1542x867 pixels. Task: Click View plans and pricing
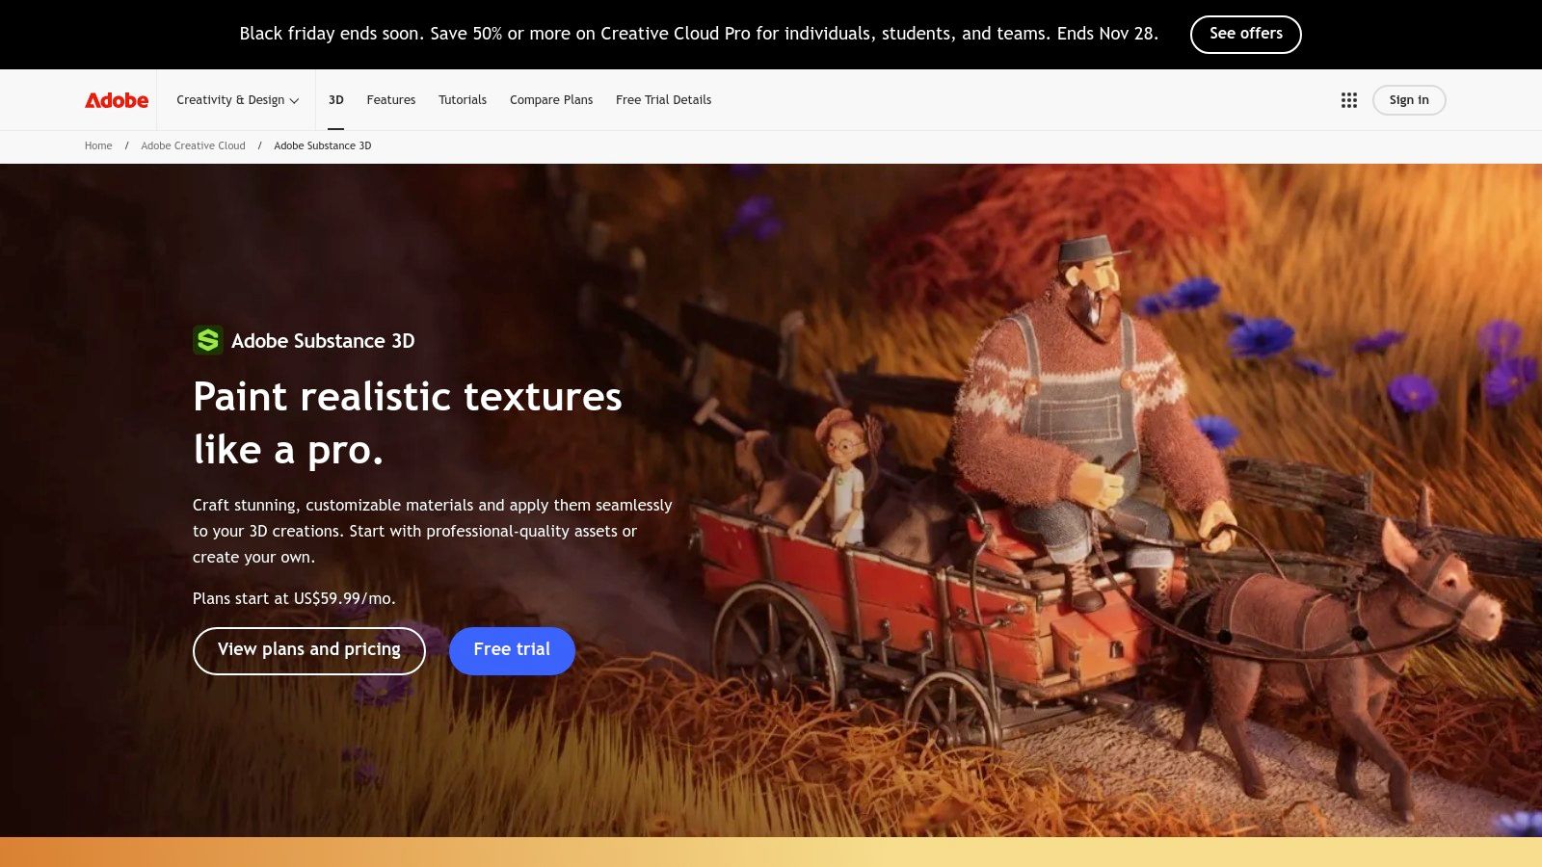coord(308,650)
